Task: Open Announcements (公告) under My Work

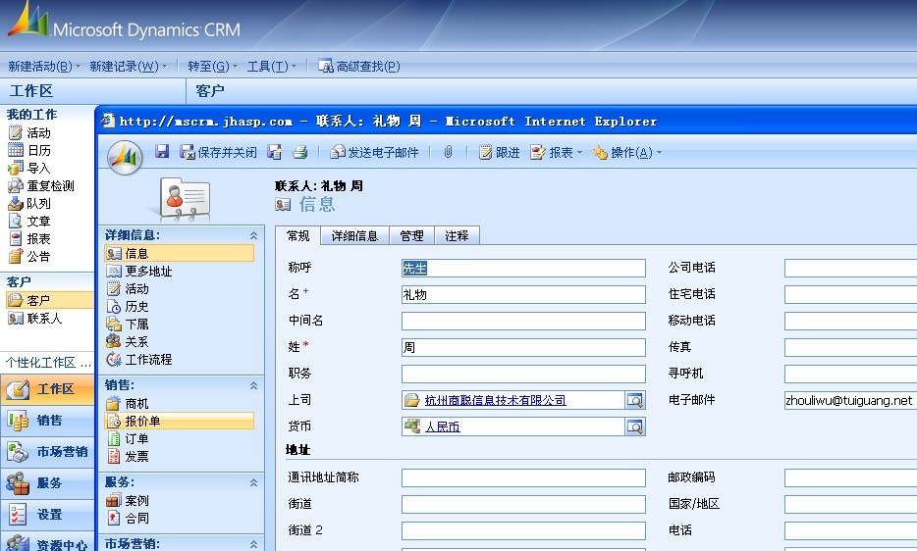Action: click(29, 256)
